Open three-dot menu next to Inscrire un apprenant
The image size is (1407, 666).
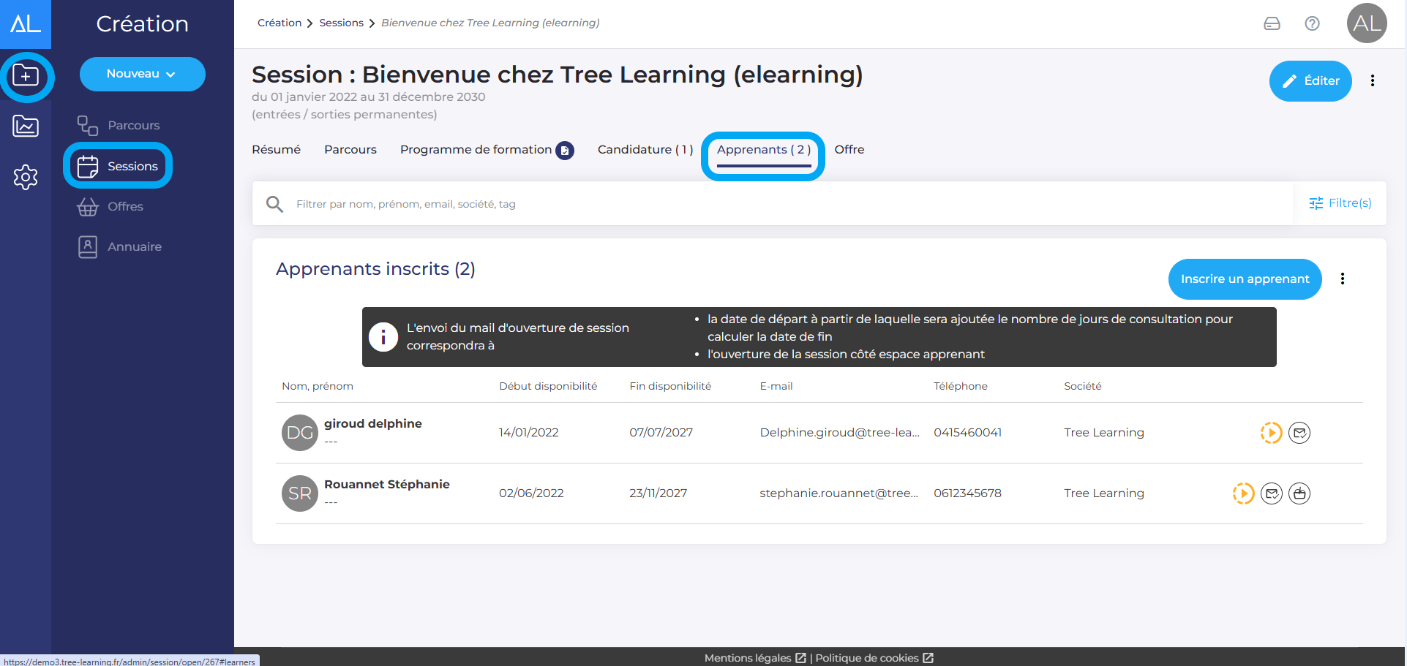click(x=1342, y=279)
